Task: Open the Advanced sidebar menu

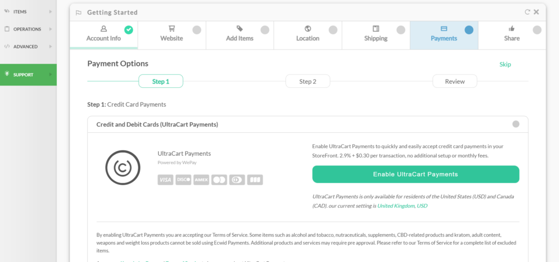Action: (28, 46)
